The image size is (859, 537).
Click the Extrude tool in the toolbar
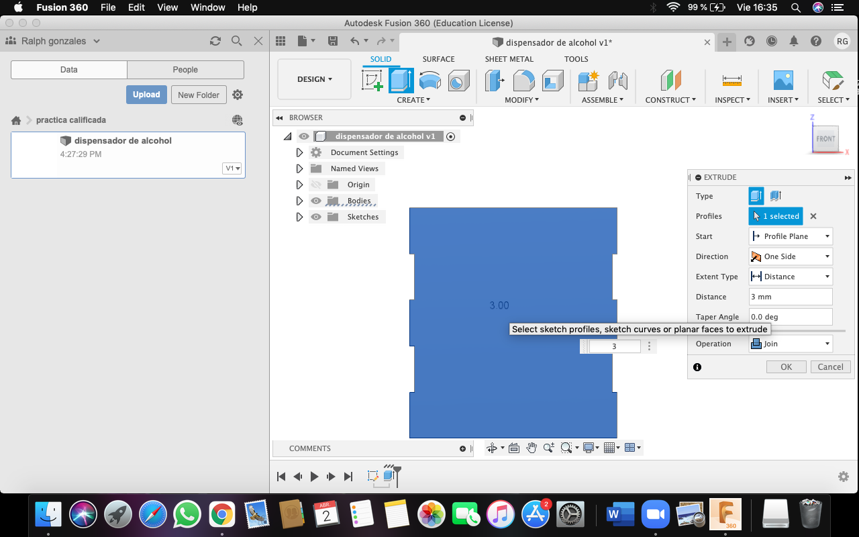point(401,81)
